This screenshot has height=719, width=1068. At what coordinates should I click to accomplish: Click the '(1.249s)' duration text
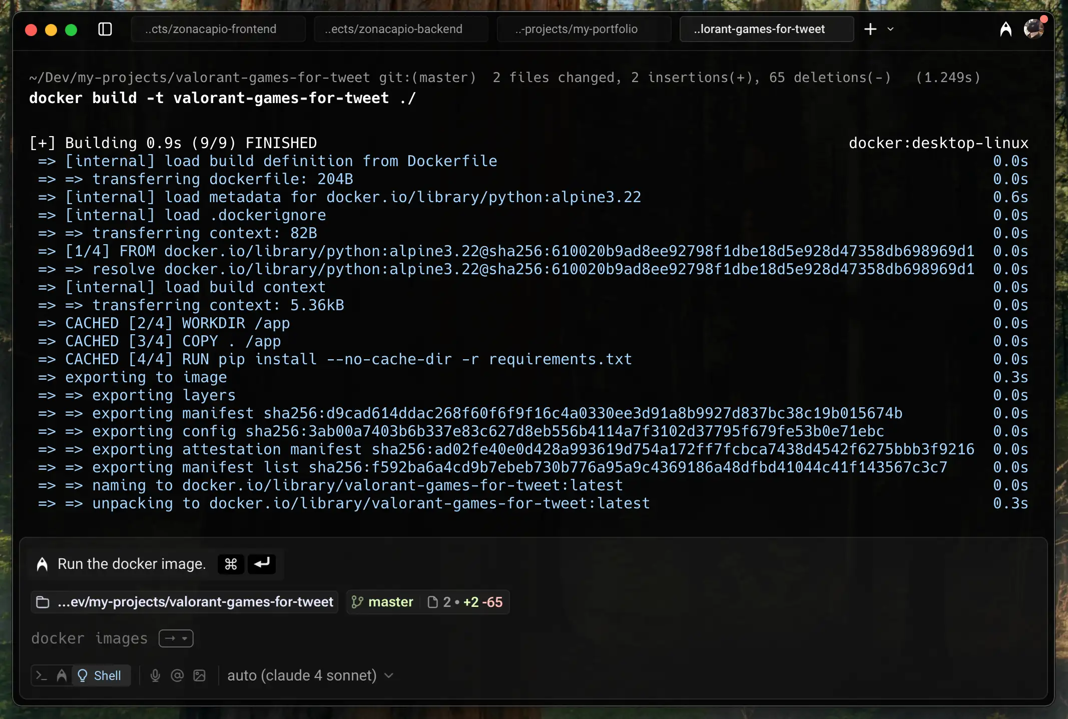[x=948, y=78]
